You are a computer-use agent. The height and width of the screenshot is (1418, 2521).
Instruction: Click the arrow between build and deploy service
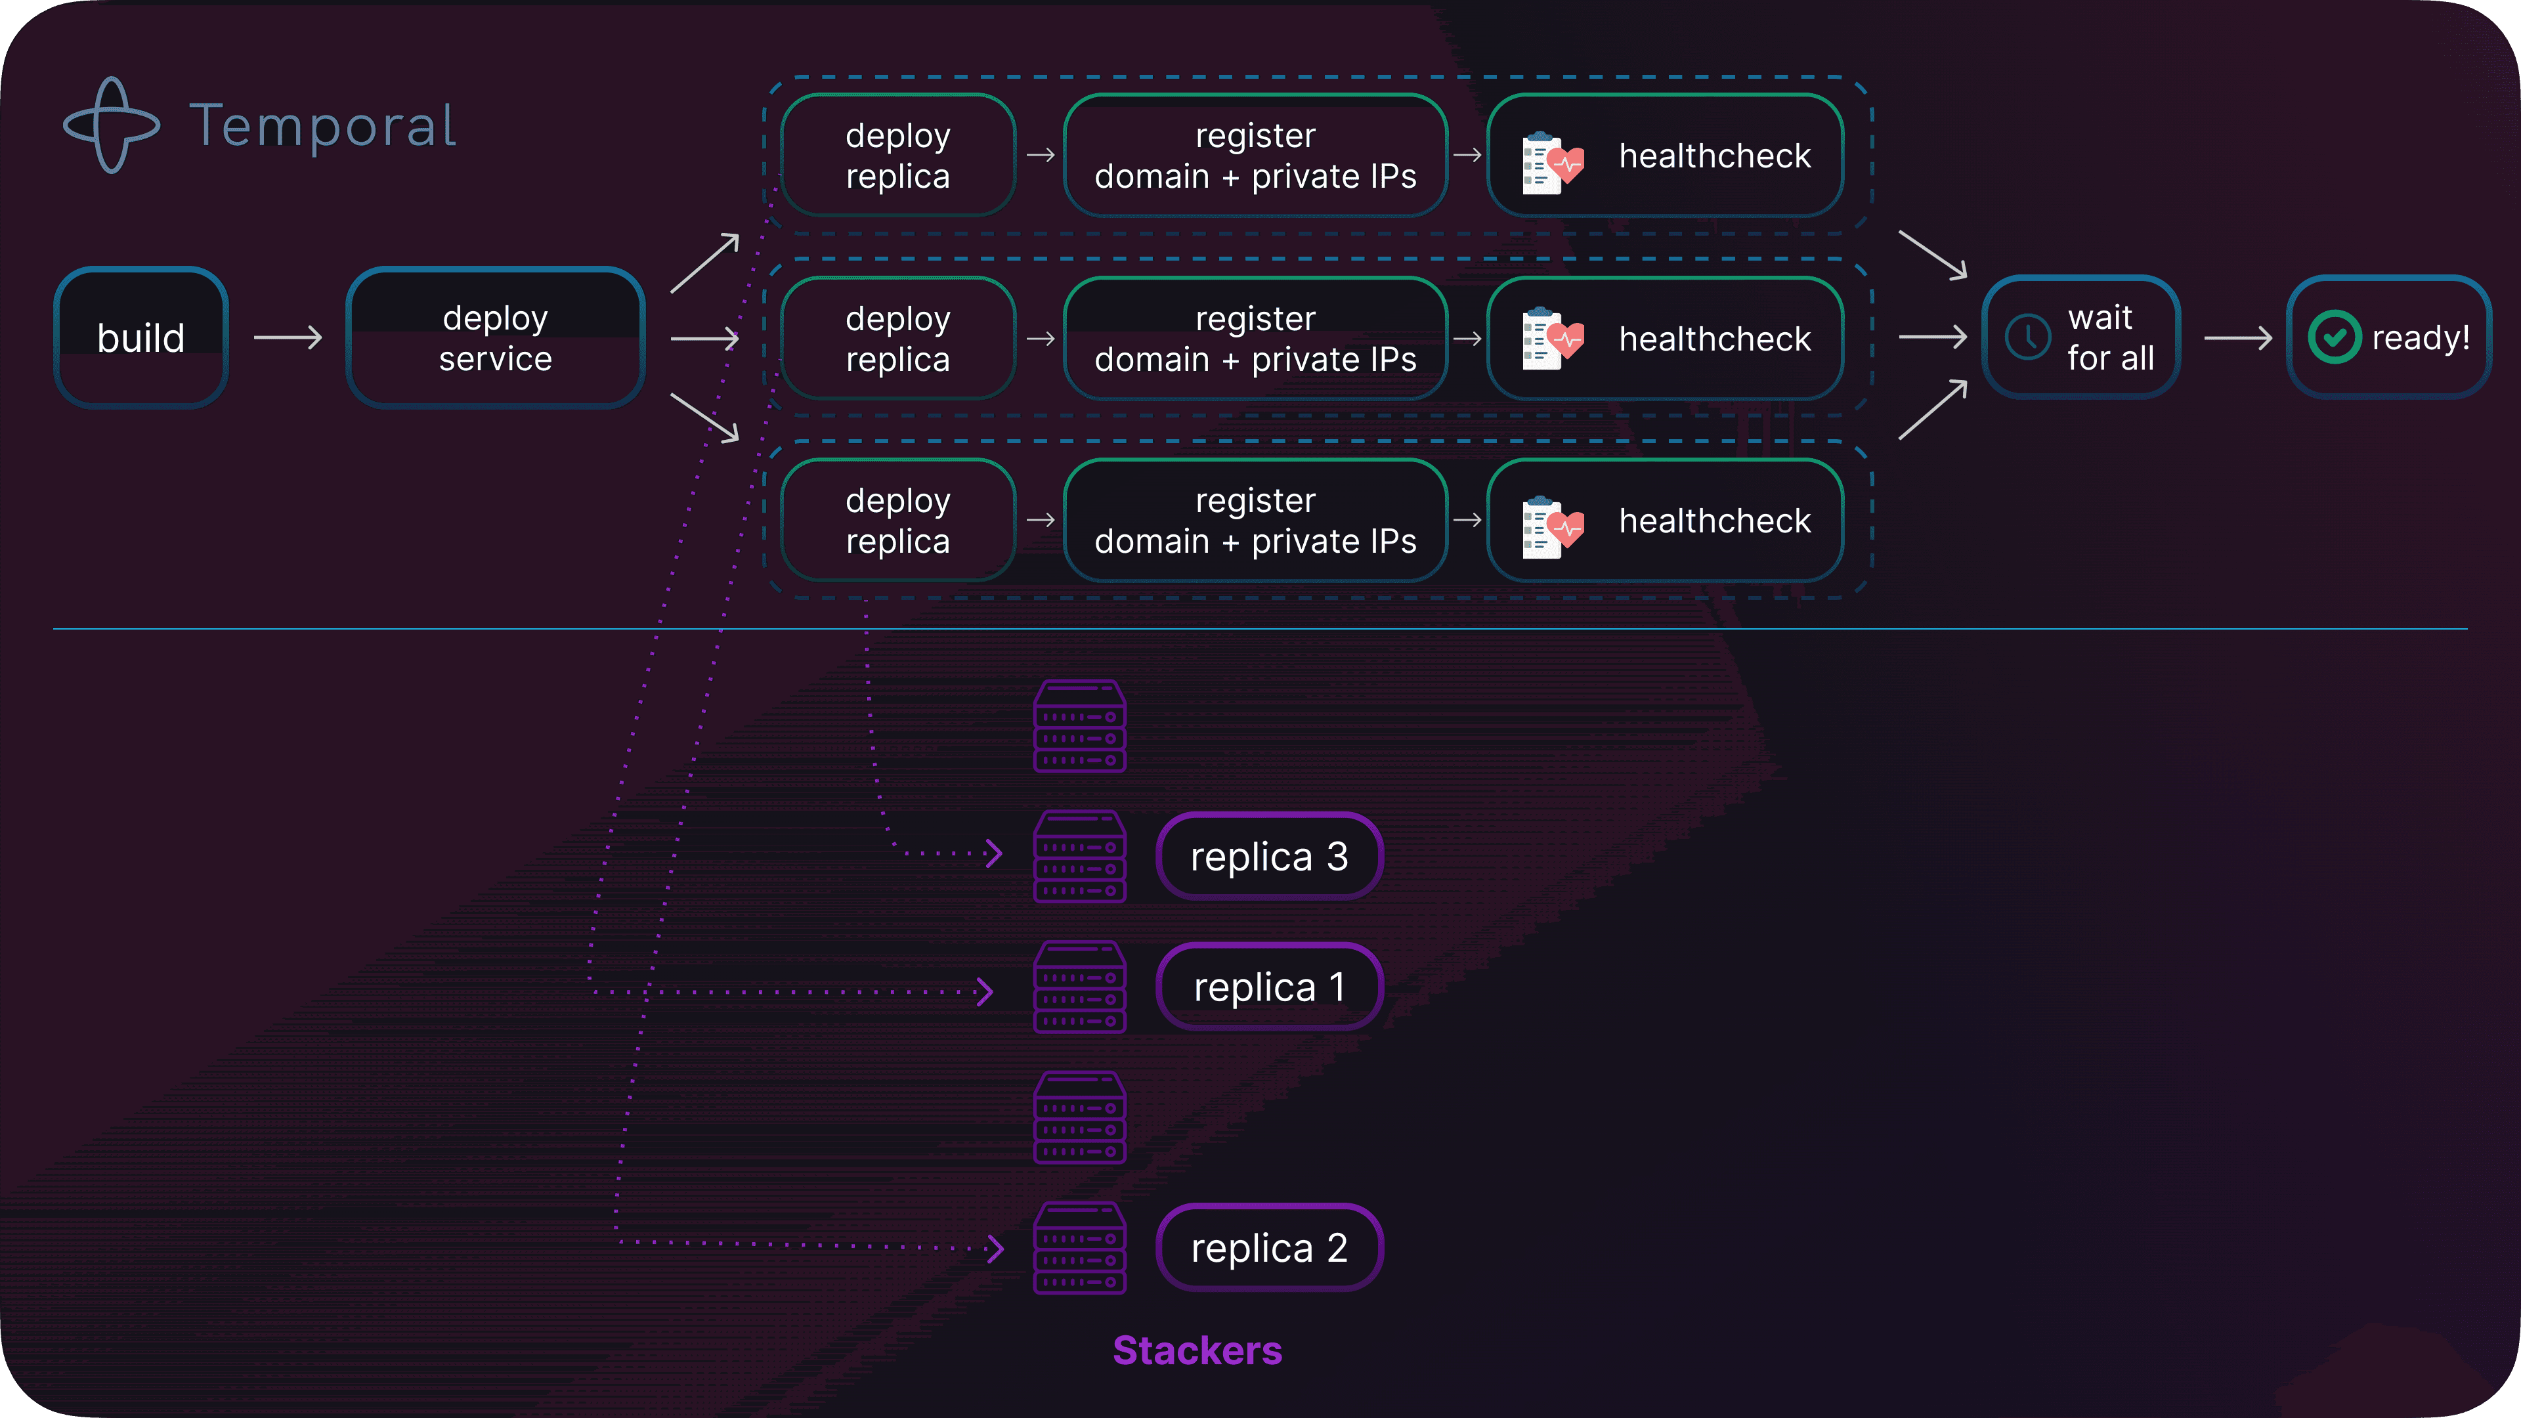[x=288, y=337]
